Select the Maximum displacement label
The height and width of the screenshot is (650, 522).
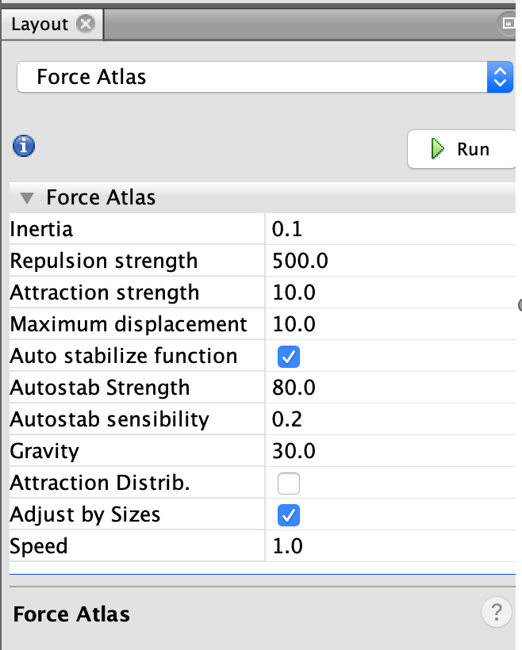(129, 324)
